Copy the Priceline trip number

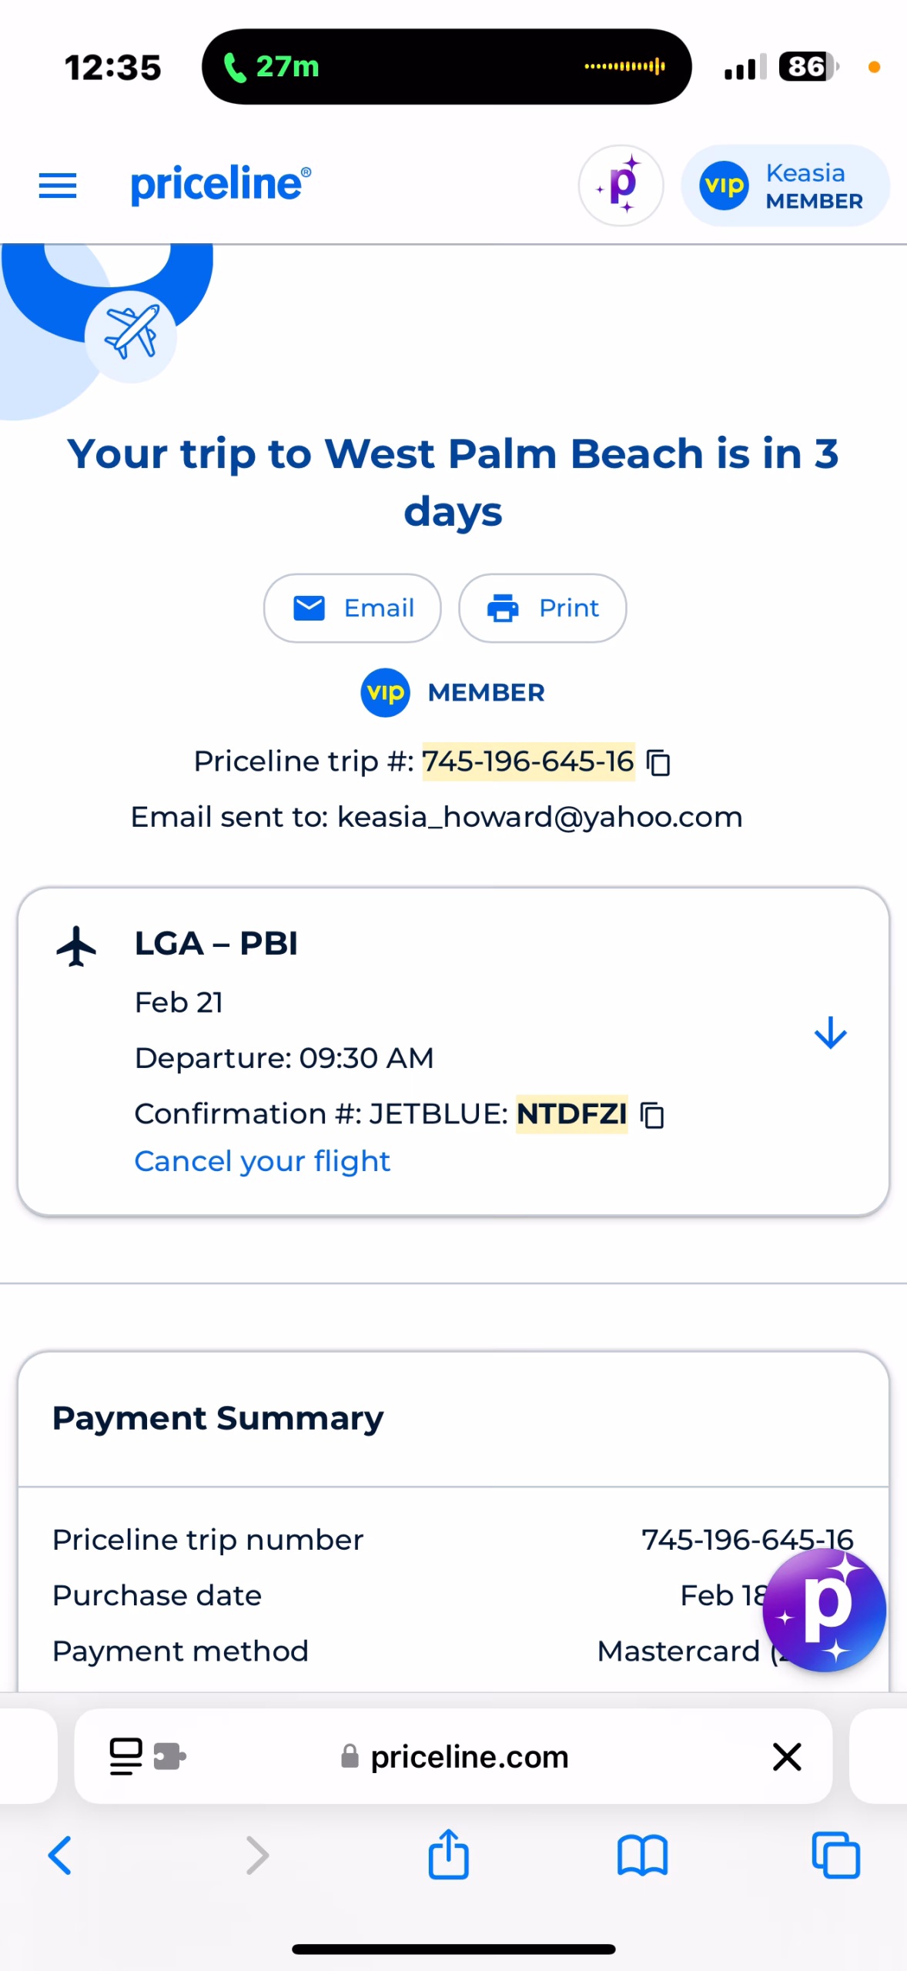pos(658,763)
